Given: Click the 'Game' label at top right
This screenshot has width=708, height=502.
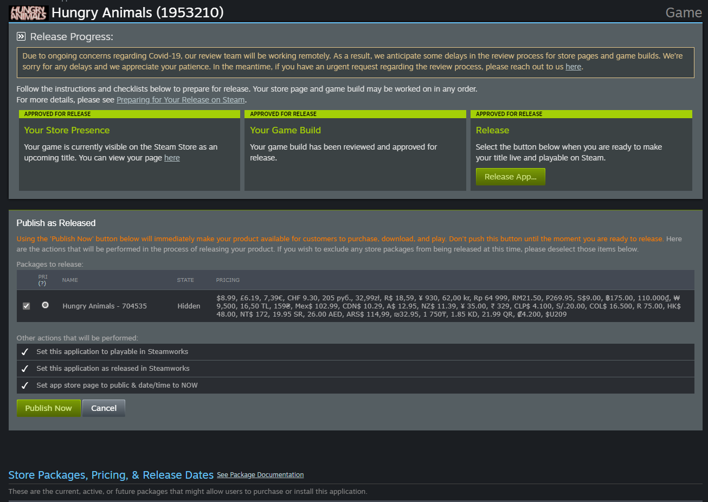Looking at the screenshot, I should 684,12.
